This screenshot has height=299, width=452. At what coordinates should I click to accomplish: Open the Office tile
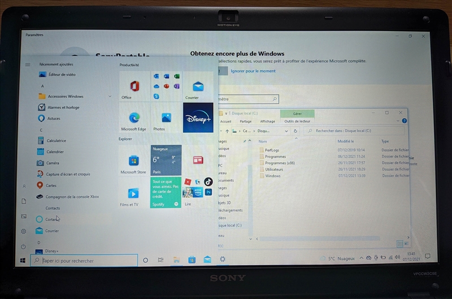(134, 86)
